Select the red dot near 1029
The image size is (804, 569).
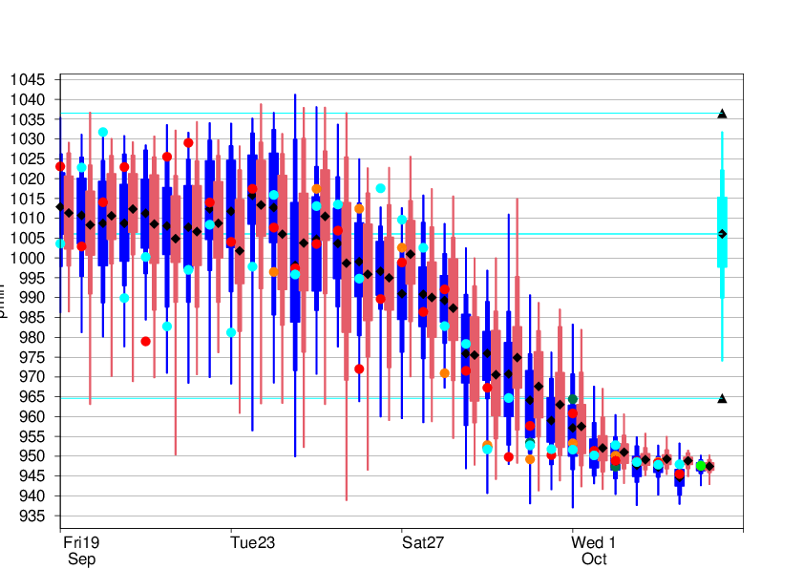(x=188, y=142)
